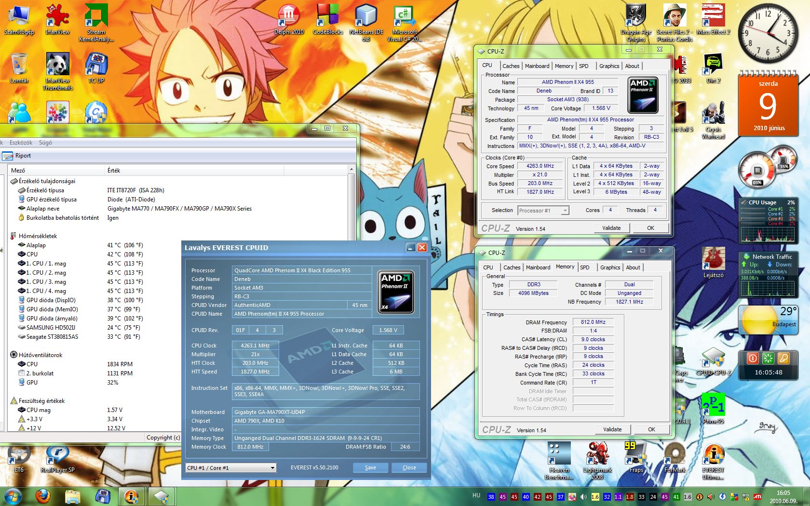Click Close in EVEREST CPUID window
Viewport: 810px width, 506px height.
(x=409, y=467)
